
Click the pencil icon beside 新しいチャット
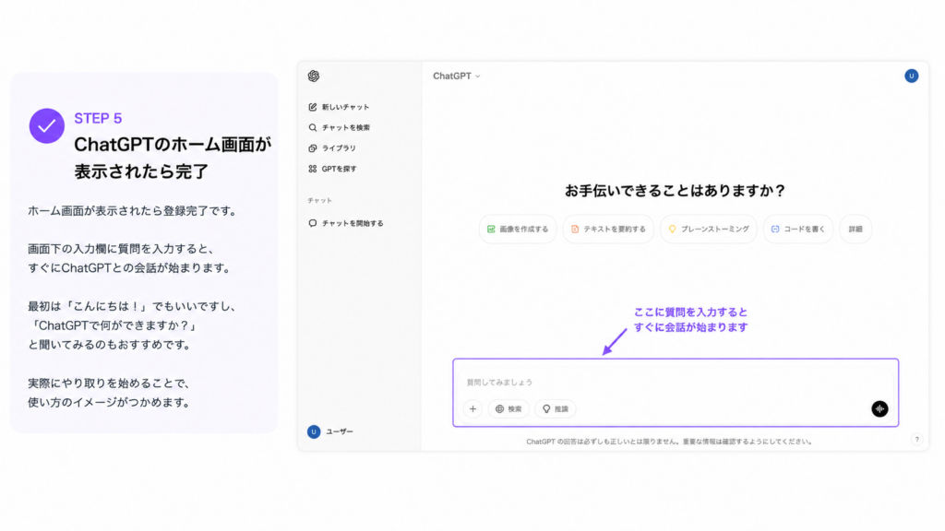312,107
